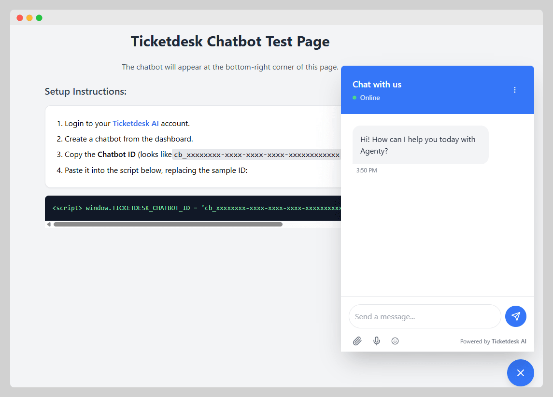Record a voice message with the microphone icon

(x=377, y=341)
